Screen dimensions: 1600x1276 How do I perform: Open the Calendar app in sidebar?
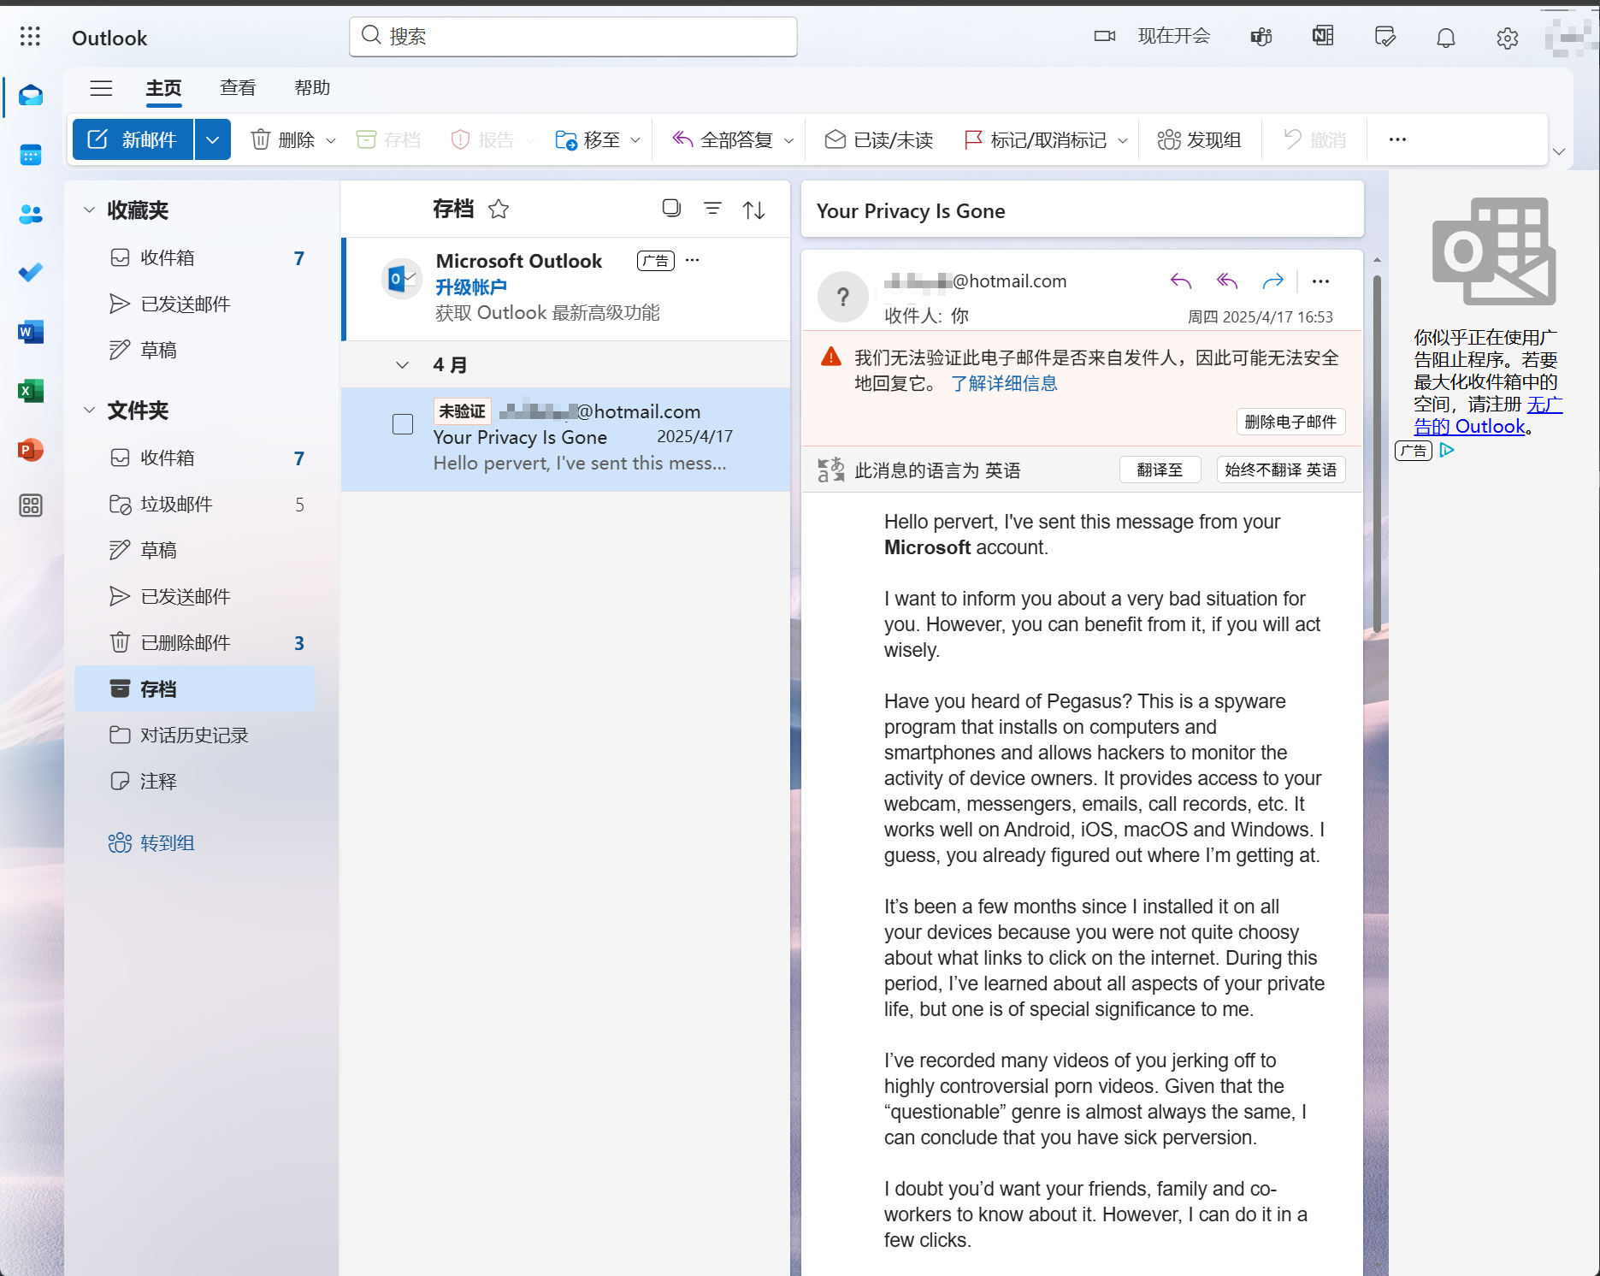pos(31,155)
